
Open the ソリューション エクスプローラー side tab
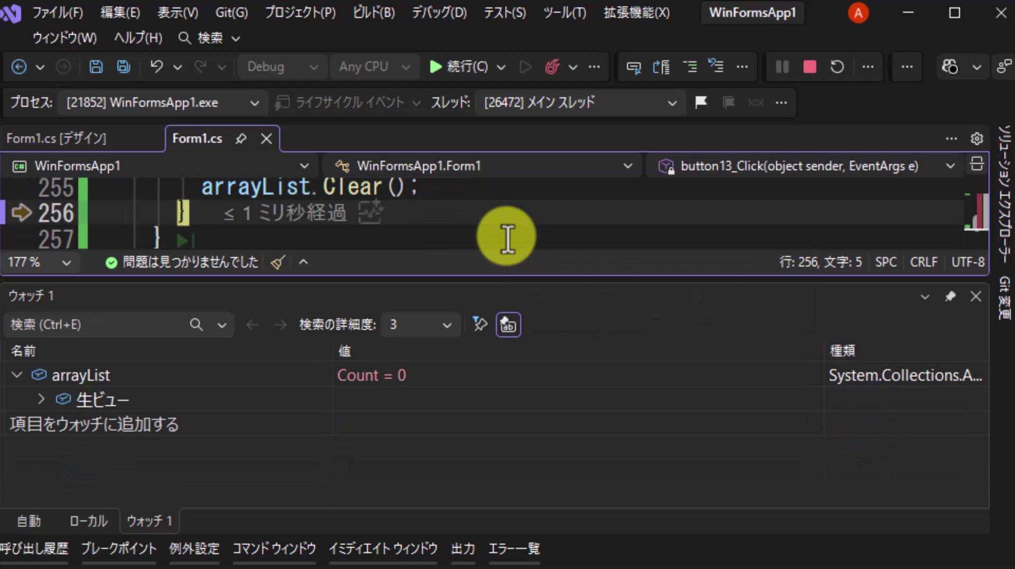(1004, 195)
